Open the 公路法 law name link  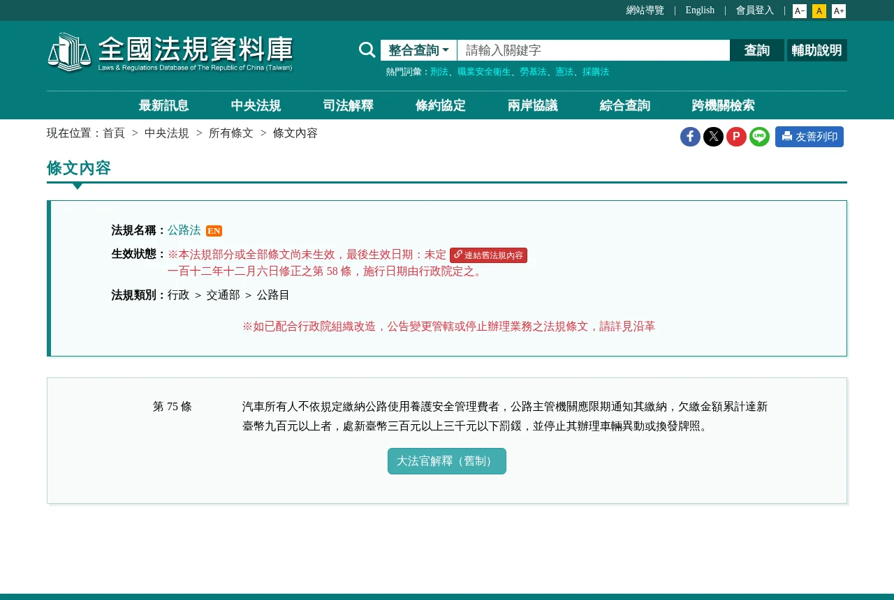pos(184,230)
